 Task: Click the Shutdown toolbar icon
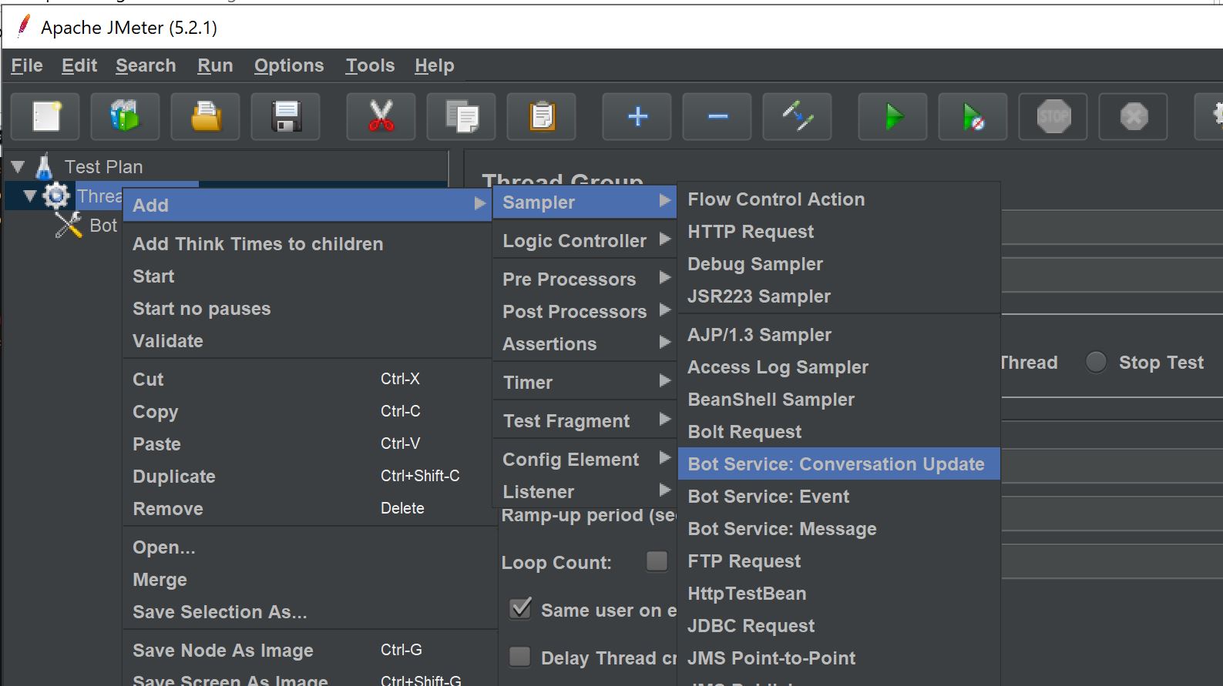(1134, 117)
